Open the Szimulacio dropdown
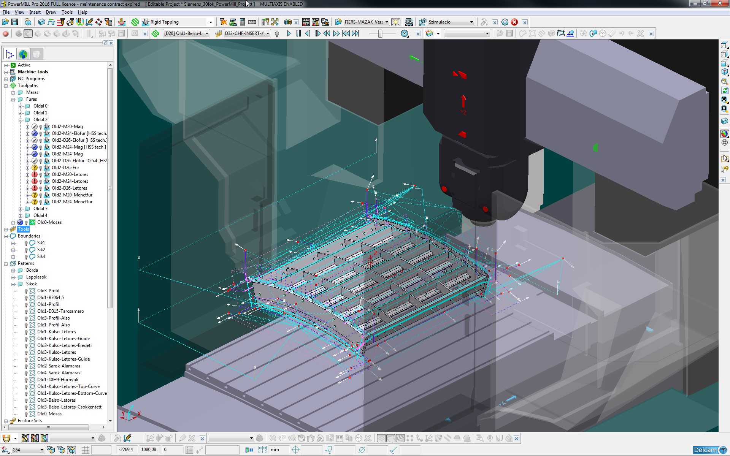The height and width of the screenshot is (456, 730). coord(471,22)
